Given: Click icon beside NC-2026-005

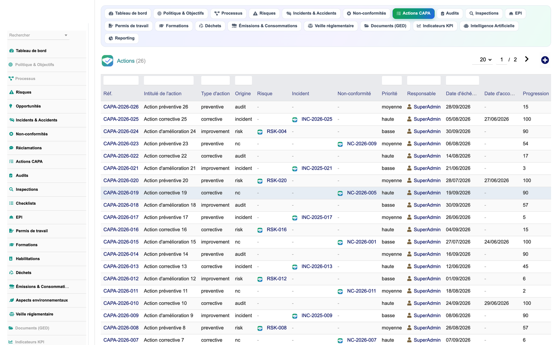Looking at the screenshot, I should tap(340, 194).
